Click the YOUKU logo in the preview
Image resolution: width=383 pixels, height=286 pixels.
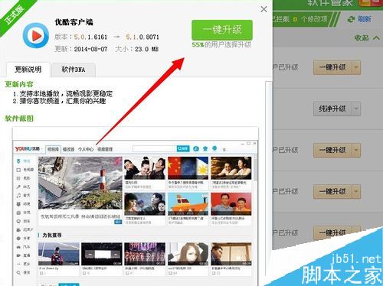pos(28,149)
